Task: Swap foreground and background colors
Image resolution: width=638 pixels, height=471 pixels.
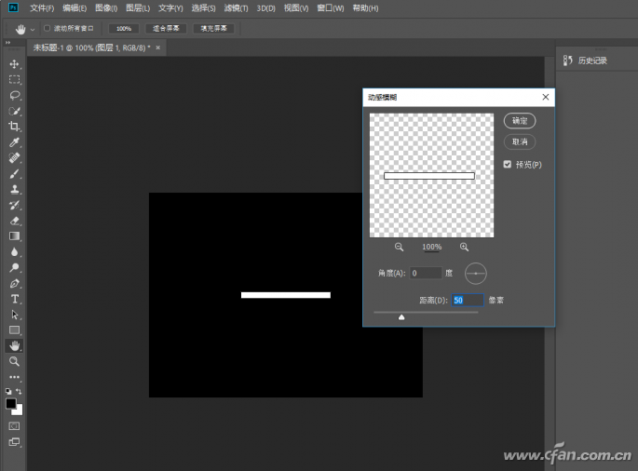Action: coord(19,391)
